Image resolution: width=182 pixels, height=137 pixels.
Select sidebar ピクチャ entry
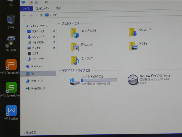[x=34, y=48]
